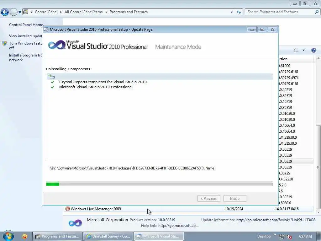Click version value 0.61000
Viewport: 321px width, 241px height.
pos(285,66)
